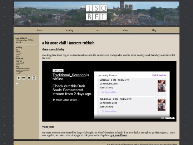Click 'MONDAY · 8 PM - 10 PM UTC' text
The image size is (193, 145).
(114, 80)
